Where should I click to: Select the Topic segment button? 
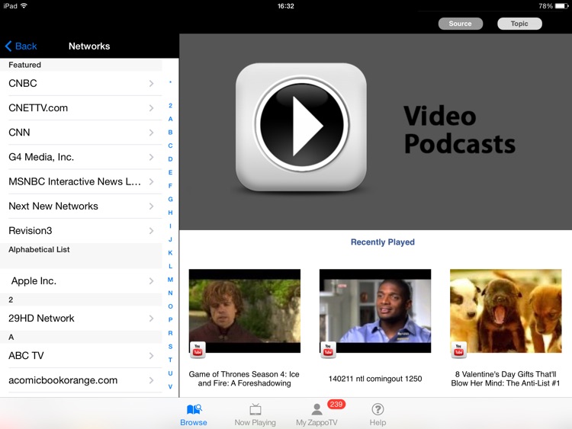point(519,24)
